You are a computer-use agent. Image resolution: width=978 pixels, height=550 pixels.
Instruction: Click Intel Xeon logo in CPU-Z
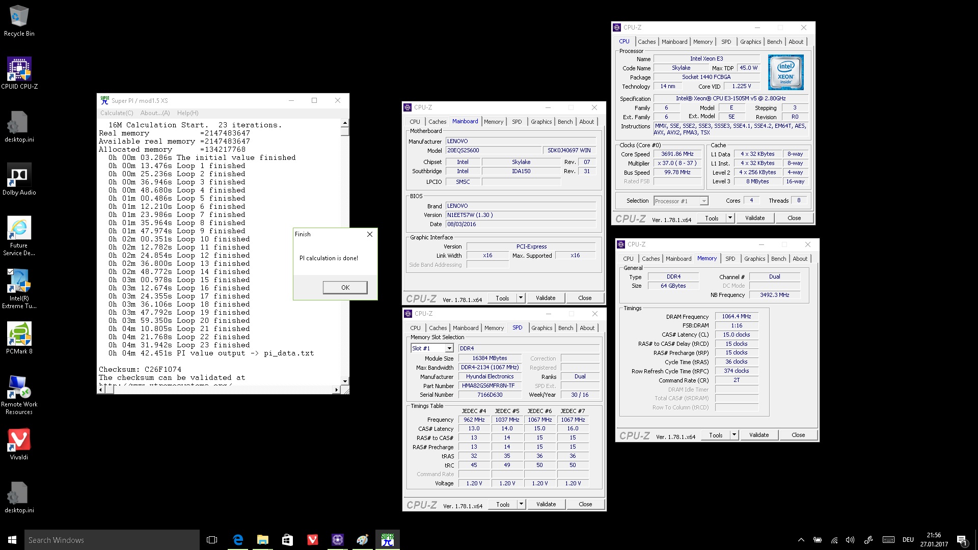click(x=785, y=72)
